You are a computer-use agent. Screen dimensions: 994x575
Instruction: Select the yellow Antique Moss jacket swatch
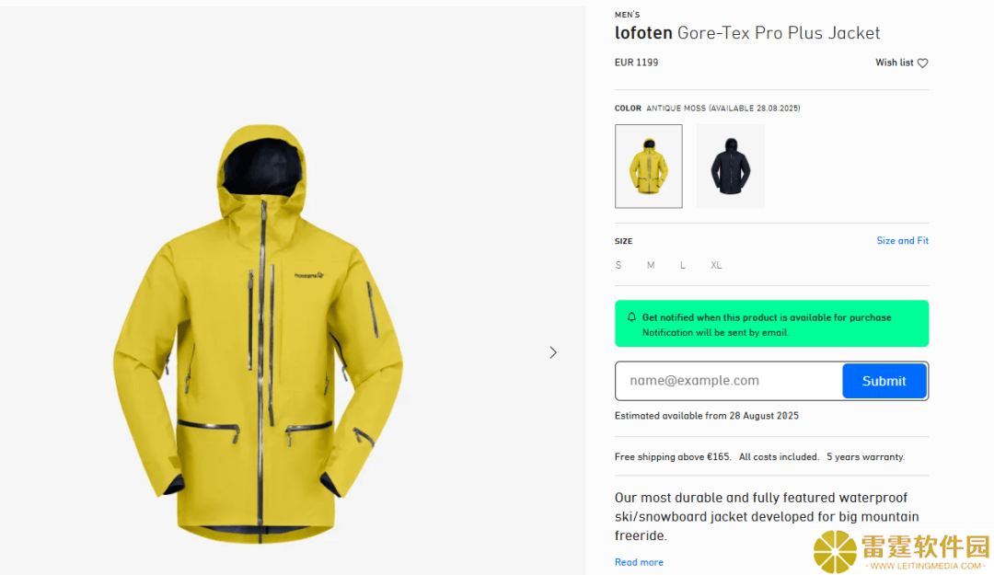click(x=649, y=167)
